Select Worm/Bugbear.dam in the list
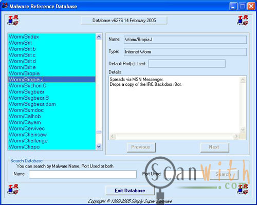This screenshot has width=257, height=205. coord(52,104)
